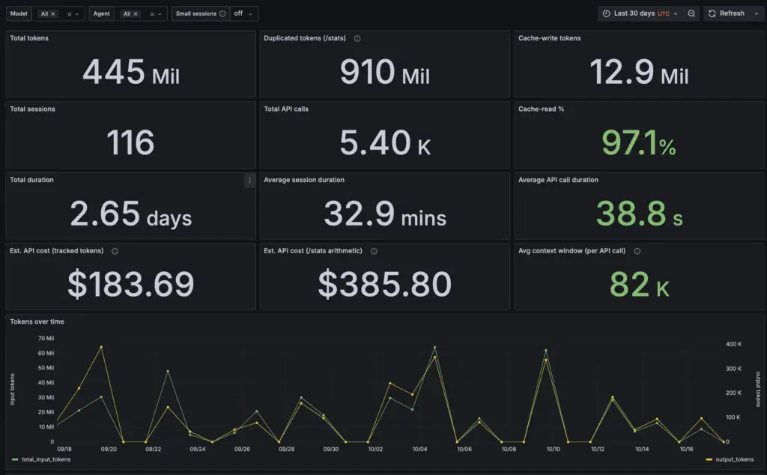The image size is (767, 475).
Task: Open the Last 30 days time picker
Action: click(640, 13)
